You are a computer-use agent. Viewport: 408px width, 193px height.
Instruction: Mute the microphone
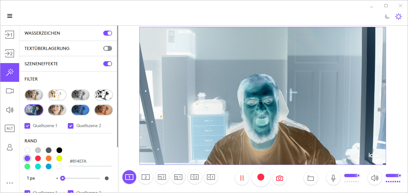pyautogui.click(x=333, y=178)
